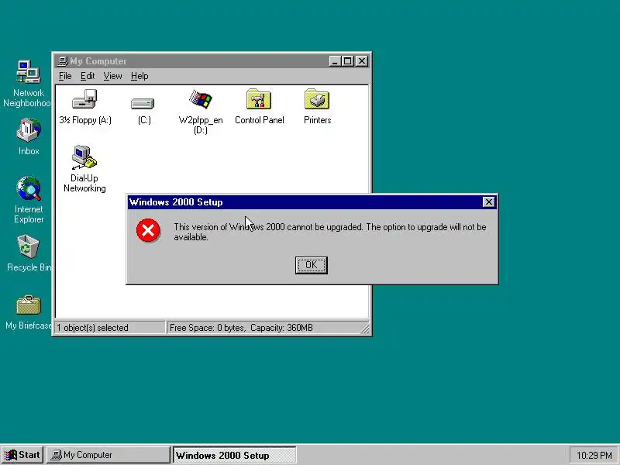Open the File menu in My Computer
Viewport: 620px width, 465px height.
[65, 76]
